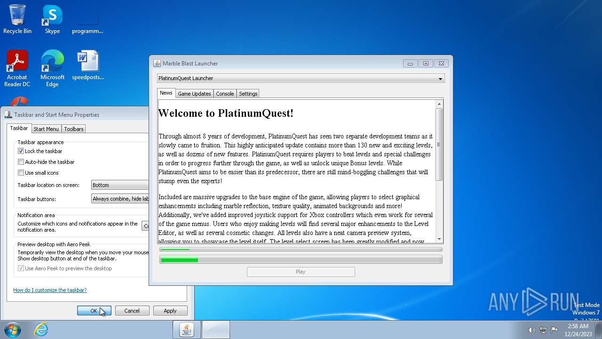Expand the PlatinumQuest Launcher dropdown
This screenshot has width=602, height=339.
tap(301, 78)
